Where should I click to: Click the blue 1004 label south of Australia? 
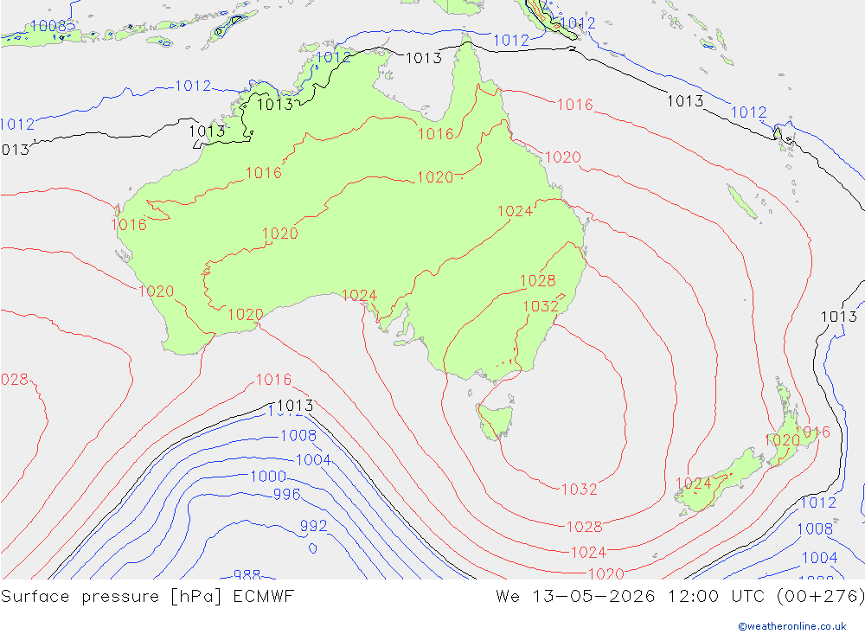[x=313, y=460]
